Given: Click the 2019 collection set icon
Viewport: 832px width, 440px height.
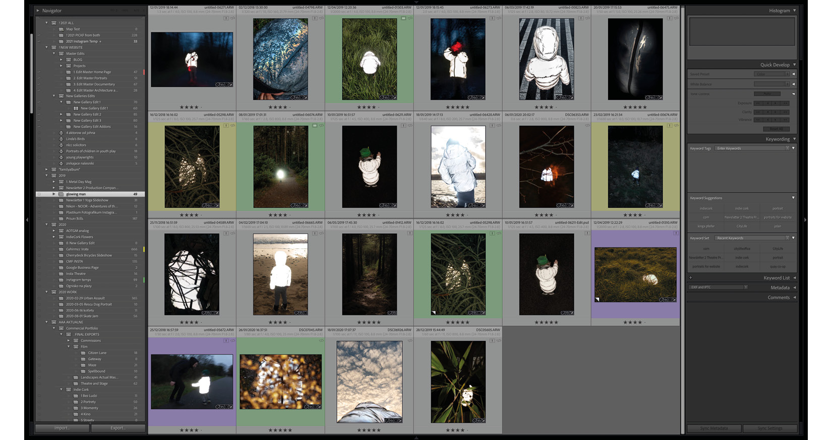Looking at the screenshot, I should pyautogui.click(x=54, y=176).
